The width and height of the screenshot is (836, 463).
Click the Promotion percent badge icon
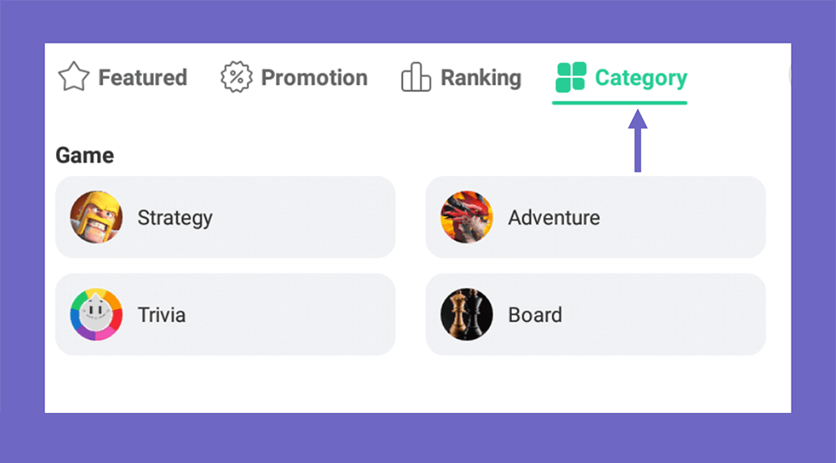click(237, 77)
